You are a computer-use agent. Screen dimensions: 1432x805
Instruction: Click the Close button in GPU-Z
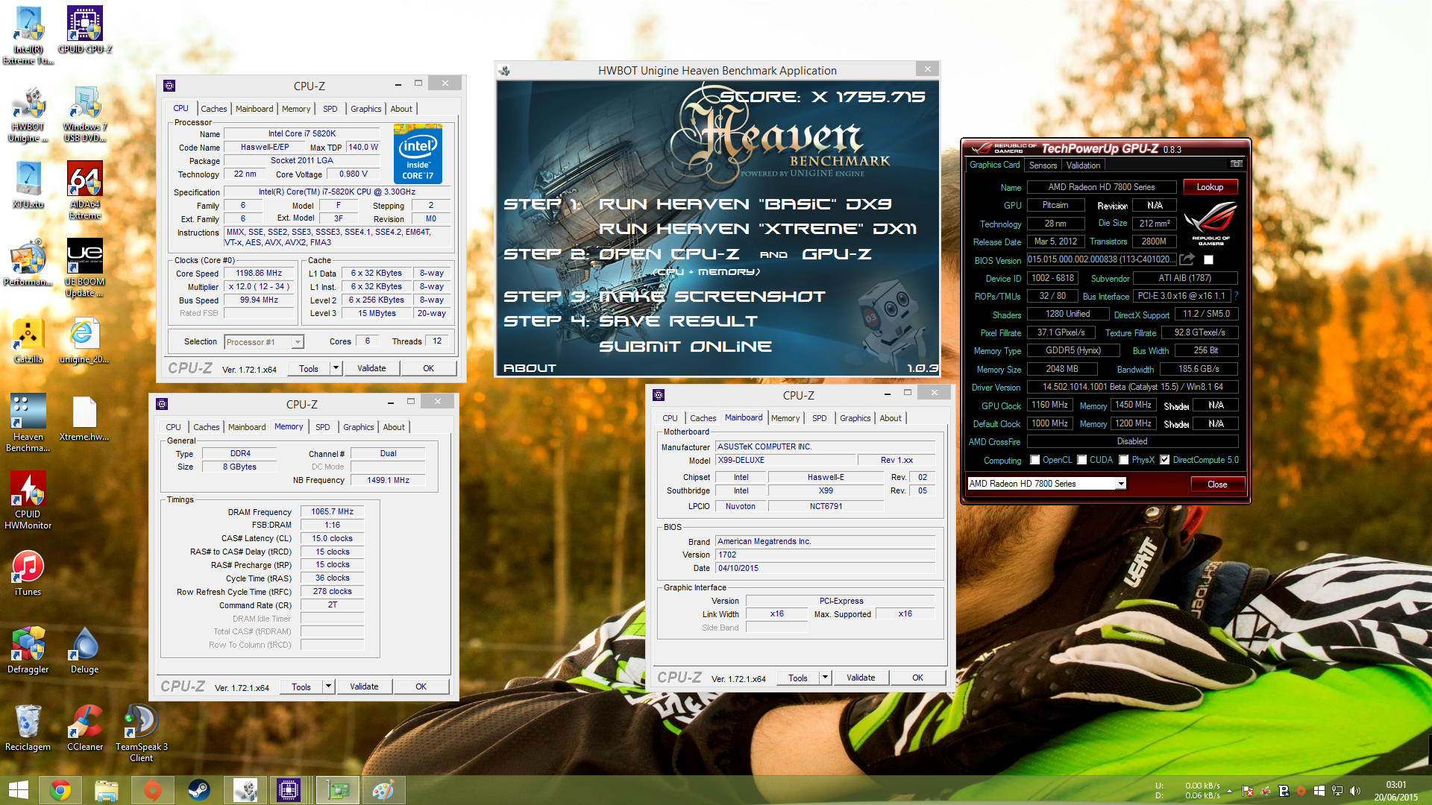pos(1217,484)
